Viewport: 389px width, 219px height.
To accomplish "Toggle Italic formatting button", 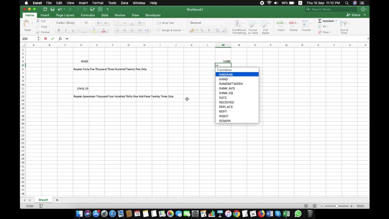I will [x=66, y=30].
